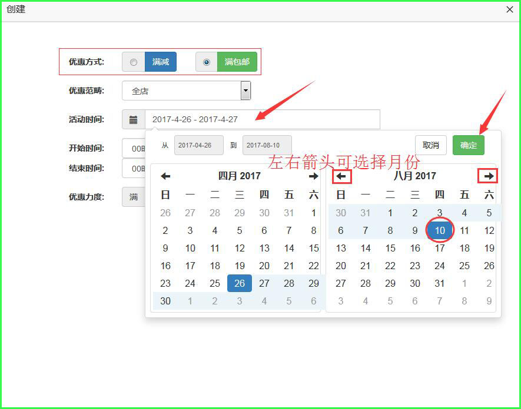Click the 全店 dropdown arrow
521x409 pixels.
245,91
